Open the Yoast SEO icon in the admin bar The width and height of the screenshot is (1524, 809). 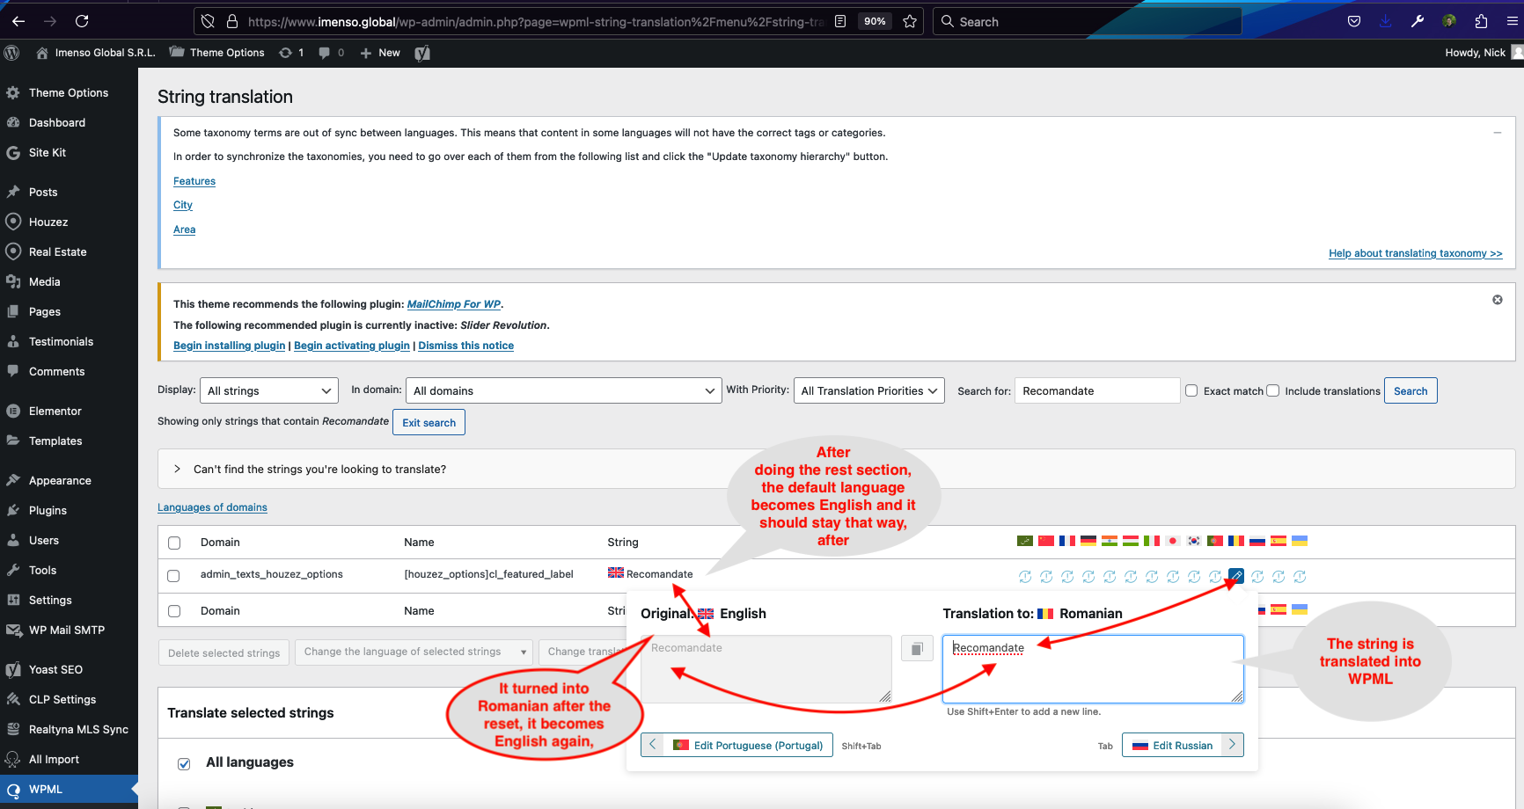pos(422,53)
